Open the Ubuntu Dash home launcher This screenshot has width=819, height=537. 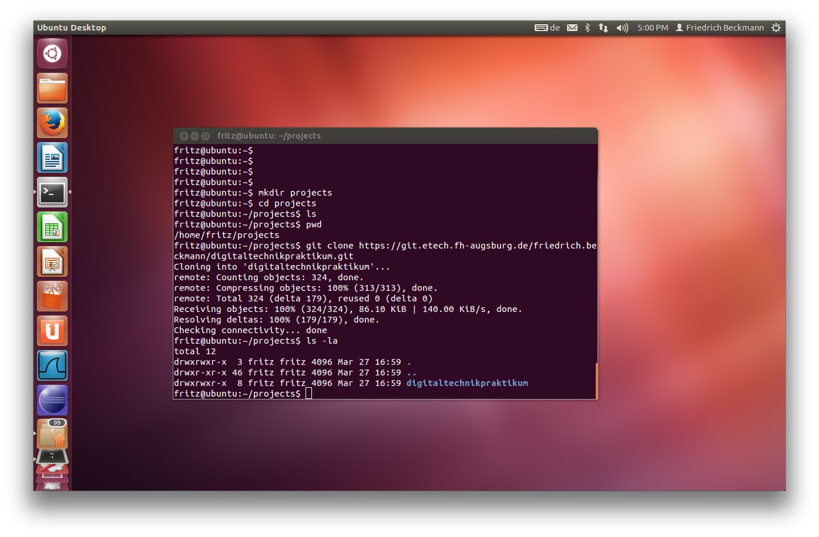pyautogui.click(x=52, y=53)
